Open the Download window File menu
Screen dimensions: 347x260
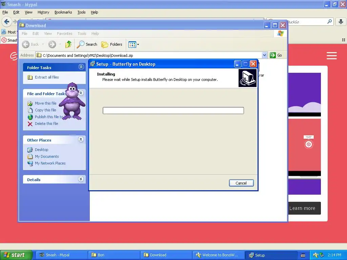(x=24, y=34)
